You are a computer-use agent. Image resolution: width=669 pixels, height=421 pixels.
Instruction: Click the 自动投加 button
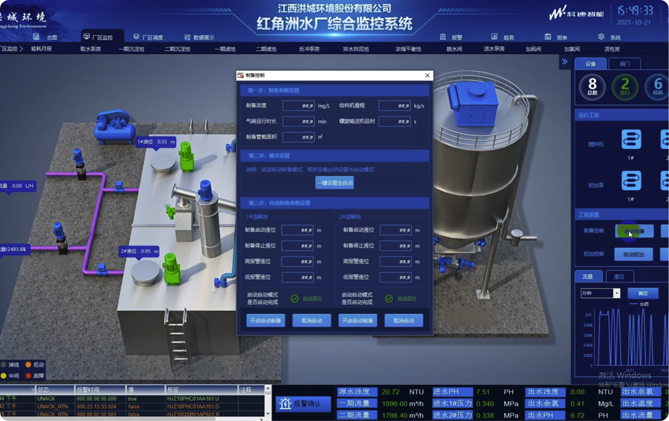click(633, 254)
